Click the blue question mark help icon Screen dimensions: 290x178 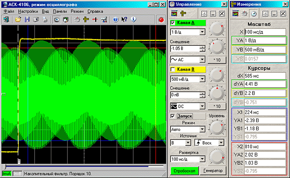point(116,20)
